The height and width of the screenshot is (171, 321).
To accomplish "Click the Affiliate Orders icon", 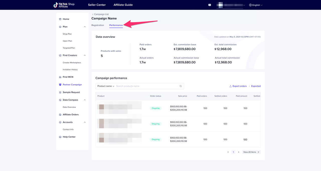I will tap(60, 115).
